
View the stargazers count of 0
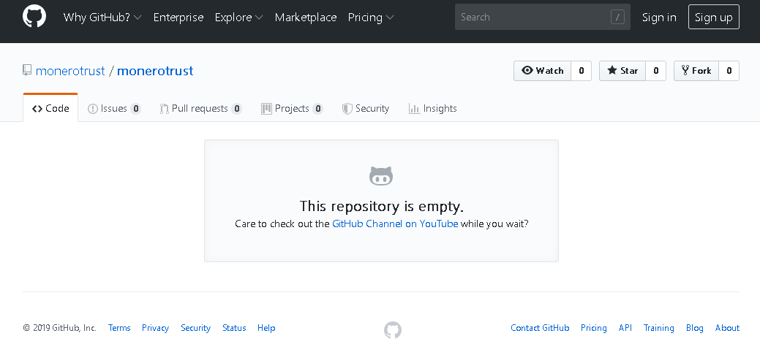point(656,71)
